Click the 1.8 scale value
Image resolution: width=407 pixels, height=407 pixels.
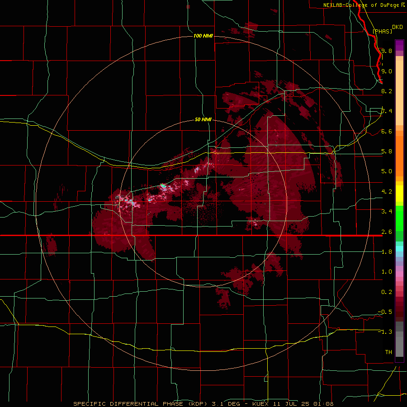pos(387,252)
